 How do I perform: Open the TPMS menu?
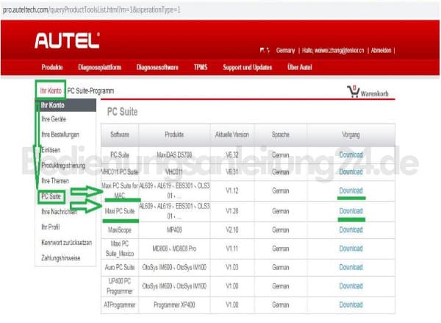[201, 67]
